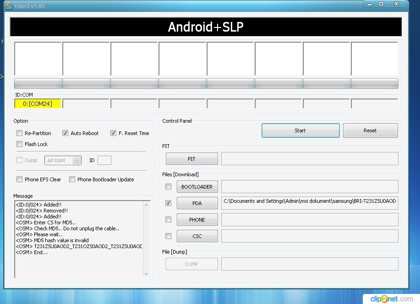420x304 pixels.
Task: Click the Start button
Action: [300, 130]
